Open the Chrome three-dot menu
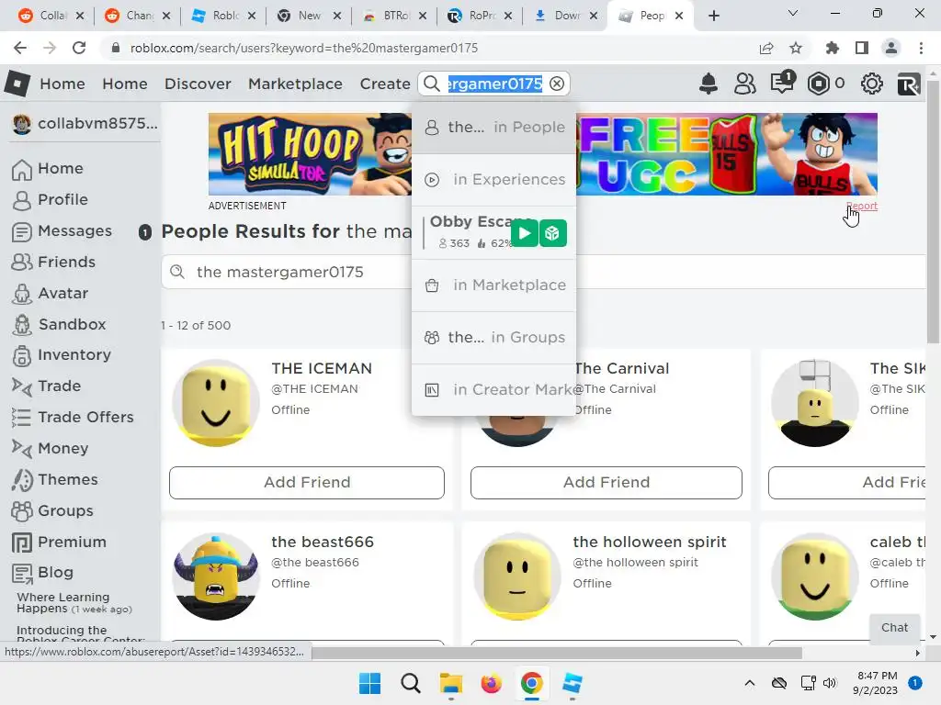This screenshot has width=941, height=705. 921,48
